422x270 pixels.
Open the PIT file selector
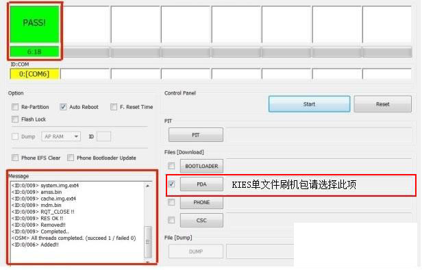(196, 135)
